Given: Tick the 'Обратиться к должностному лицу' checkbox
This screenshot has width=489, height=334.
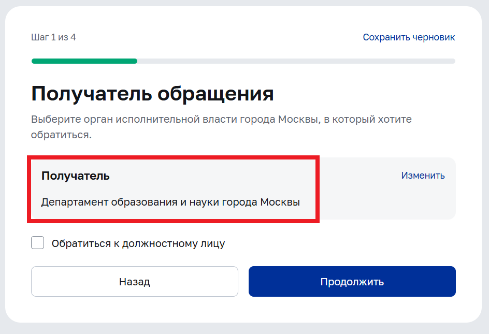Looking at the screenshot, I should (x=38, y=243).
